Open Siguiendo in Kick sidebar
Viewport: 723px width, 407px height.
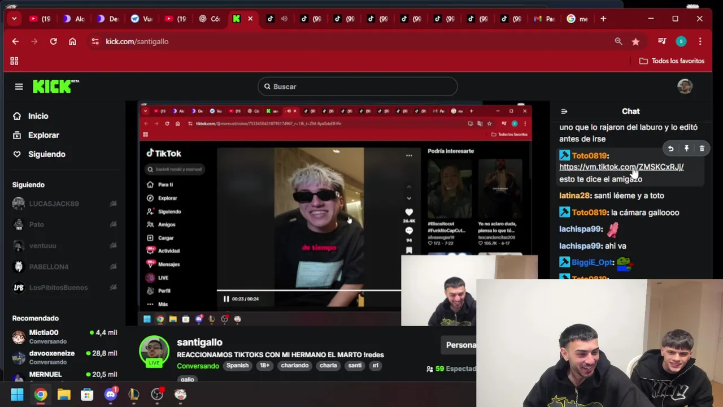click(x=47, y=154)
